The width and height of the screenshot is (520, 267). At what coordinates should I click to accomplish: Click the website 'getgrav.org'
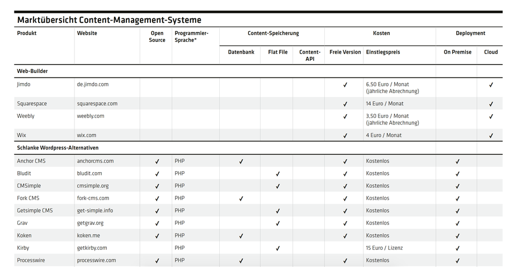tap(90, 223)
